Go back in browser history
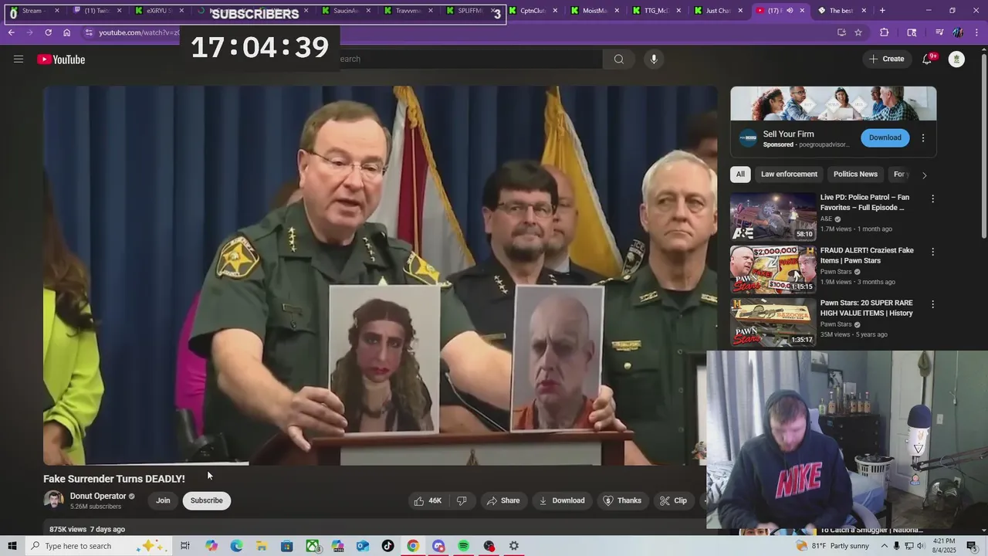Screen dimensions: 988x556 (x=12, y=32)
